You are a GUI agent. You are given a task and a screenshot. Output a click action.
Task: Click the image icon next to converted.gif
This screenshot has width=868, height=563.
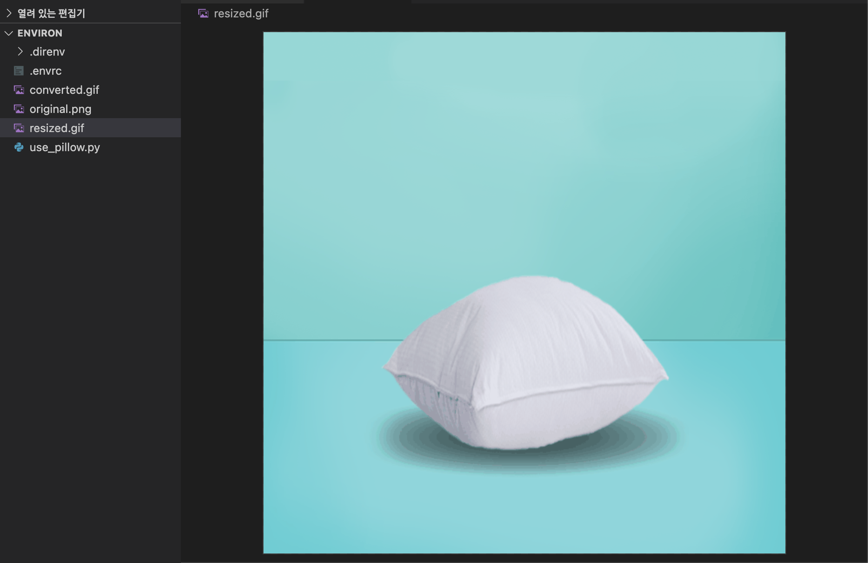tap(19, 90)
